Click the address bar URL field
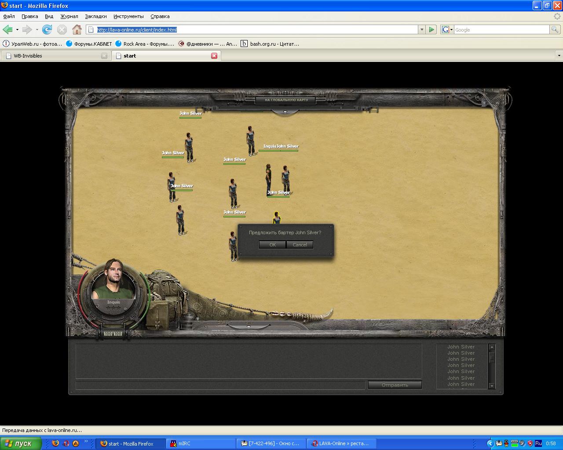 click(252, 29)
